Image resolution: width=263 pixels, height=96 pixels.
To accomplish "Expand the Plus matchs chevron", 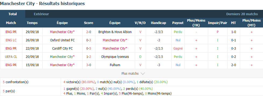I will 143,74.
